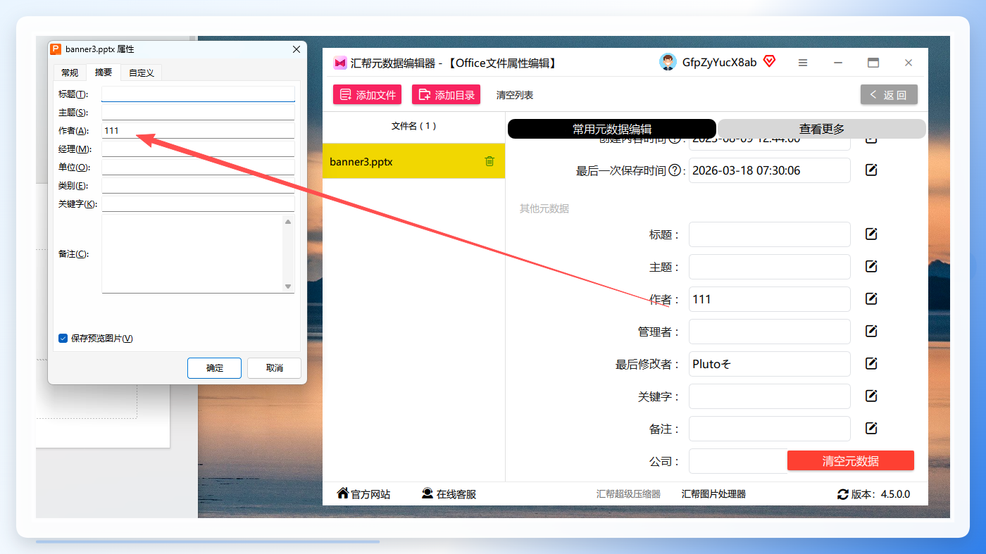This screenshot has height=554, width=986.
Task: Open 在线客服 link
Action: [449, 494]
